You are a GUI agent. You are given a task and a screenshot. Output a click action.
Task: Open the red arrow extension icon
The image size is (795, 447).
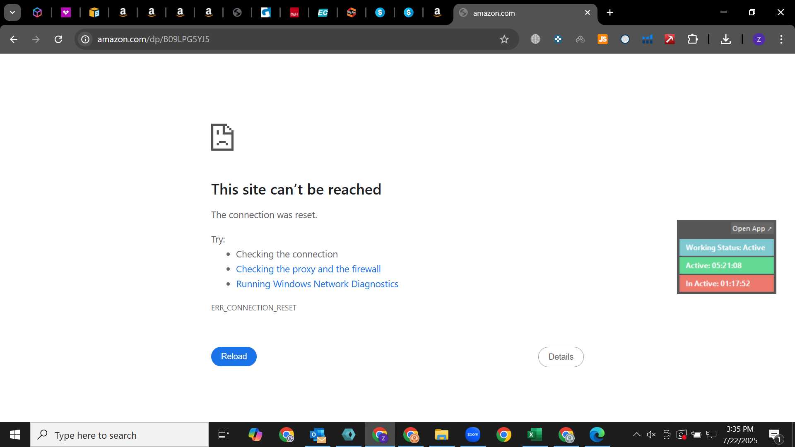pos(670,39)
